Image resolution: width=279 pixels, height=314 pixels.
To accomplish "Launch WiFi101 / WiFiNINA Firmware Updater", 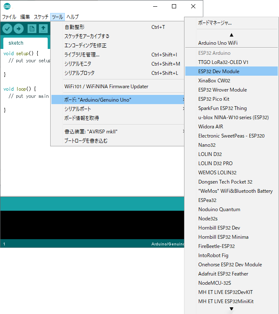I will point(118,87).
